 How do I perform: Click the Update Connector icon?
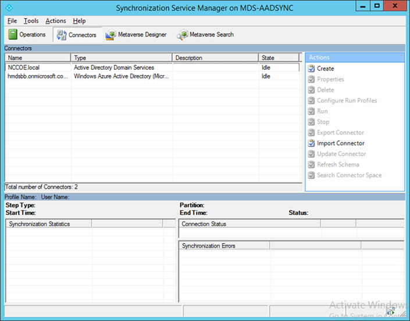coord(311,154)
